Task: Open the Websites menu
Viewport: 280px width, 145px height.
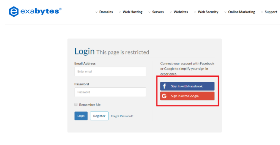Action: coord(181,12)
